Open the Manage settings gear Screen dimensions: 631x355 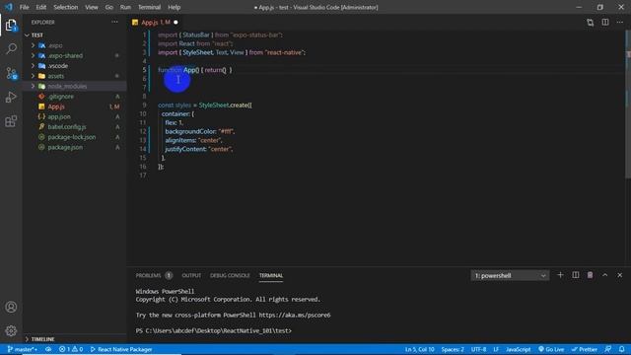click(x=11, y=331)
